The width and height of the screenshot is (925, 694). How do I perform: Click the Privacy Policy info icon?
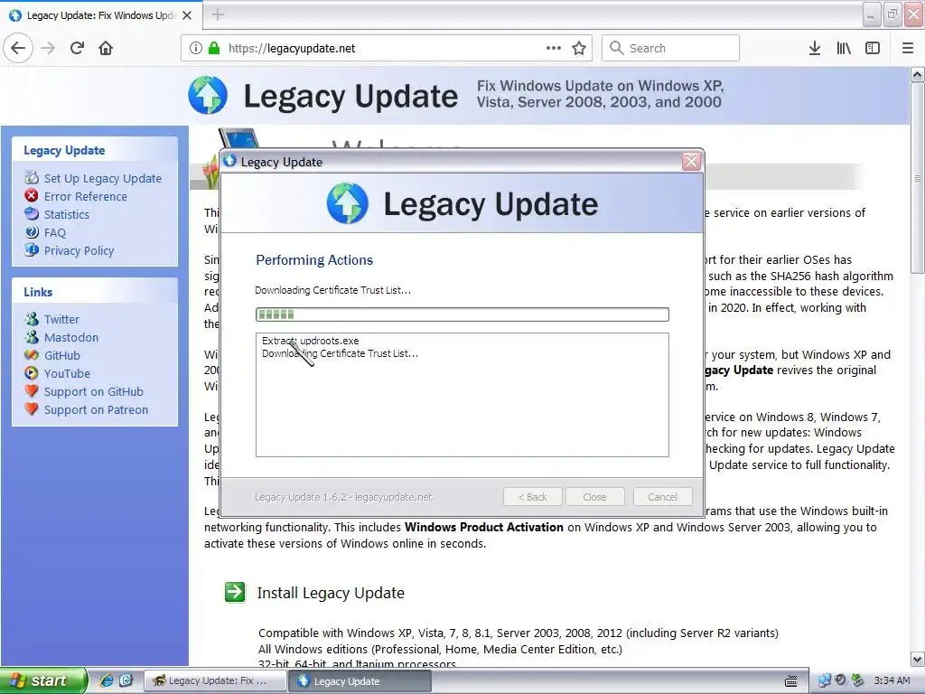click(x=32, y=249)
